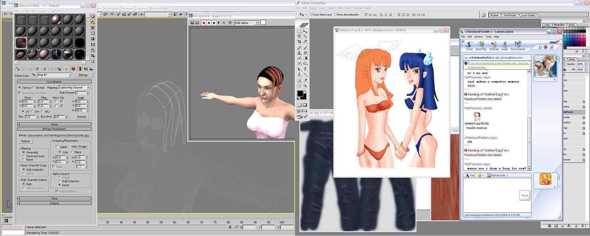Open the Layer Comps tab
This screenshot has height=236, width=590.
528,15
